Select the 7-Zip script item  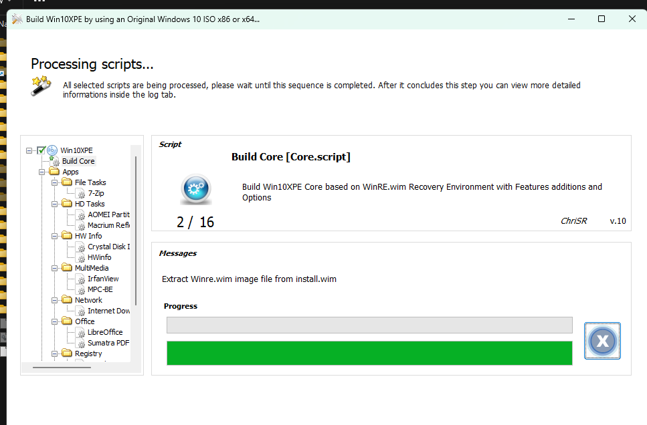coord(96,193)
